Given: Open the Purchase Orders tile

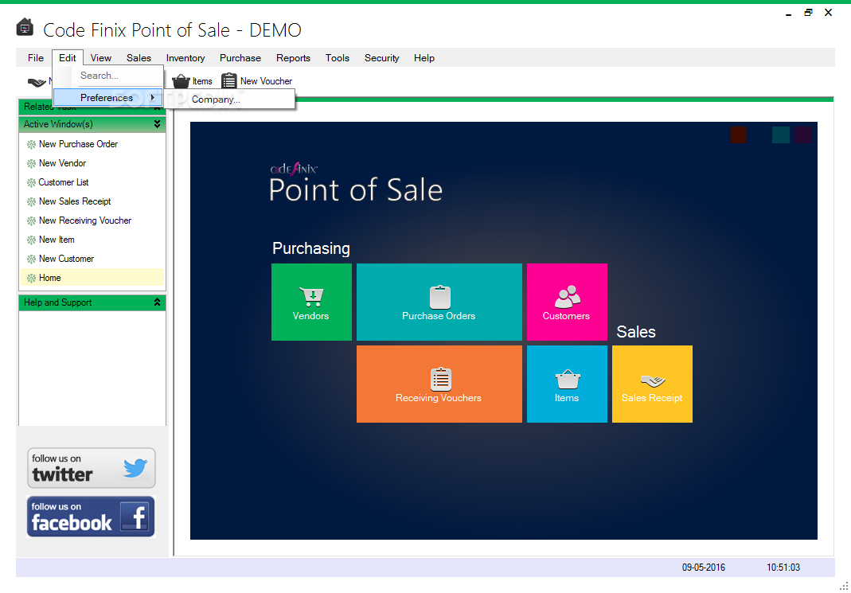Looking at the screenshot, I should 439,302.
